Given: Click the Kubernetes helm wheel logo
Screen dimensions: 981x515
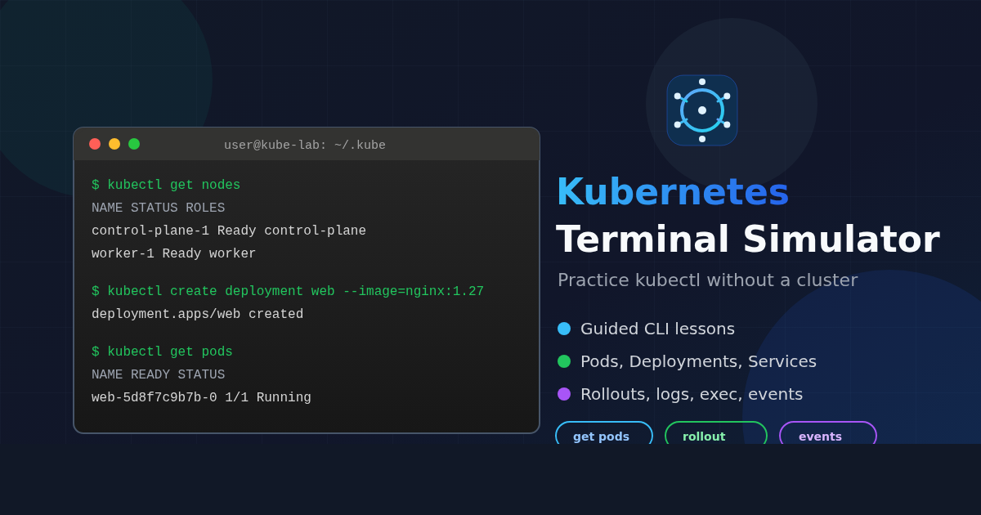Looking at the screenshot, I should pyautogui.click(x=702, y=110).
